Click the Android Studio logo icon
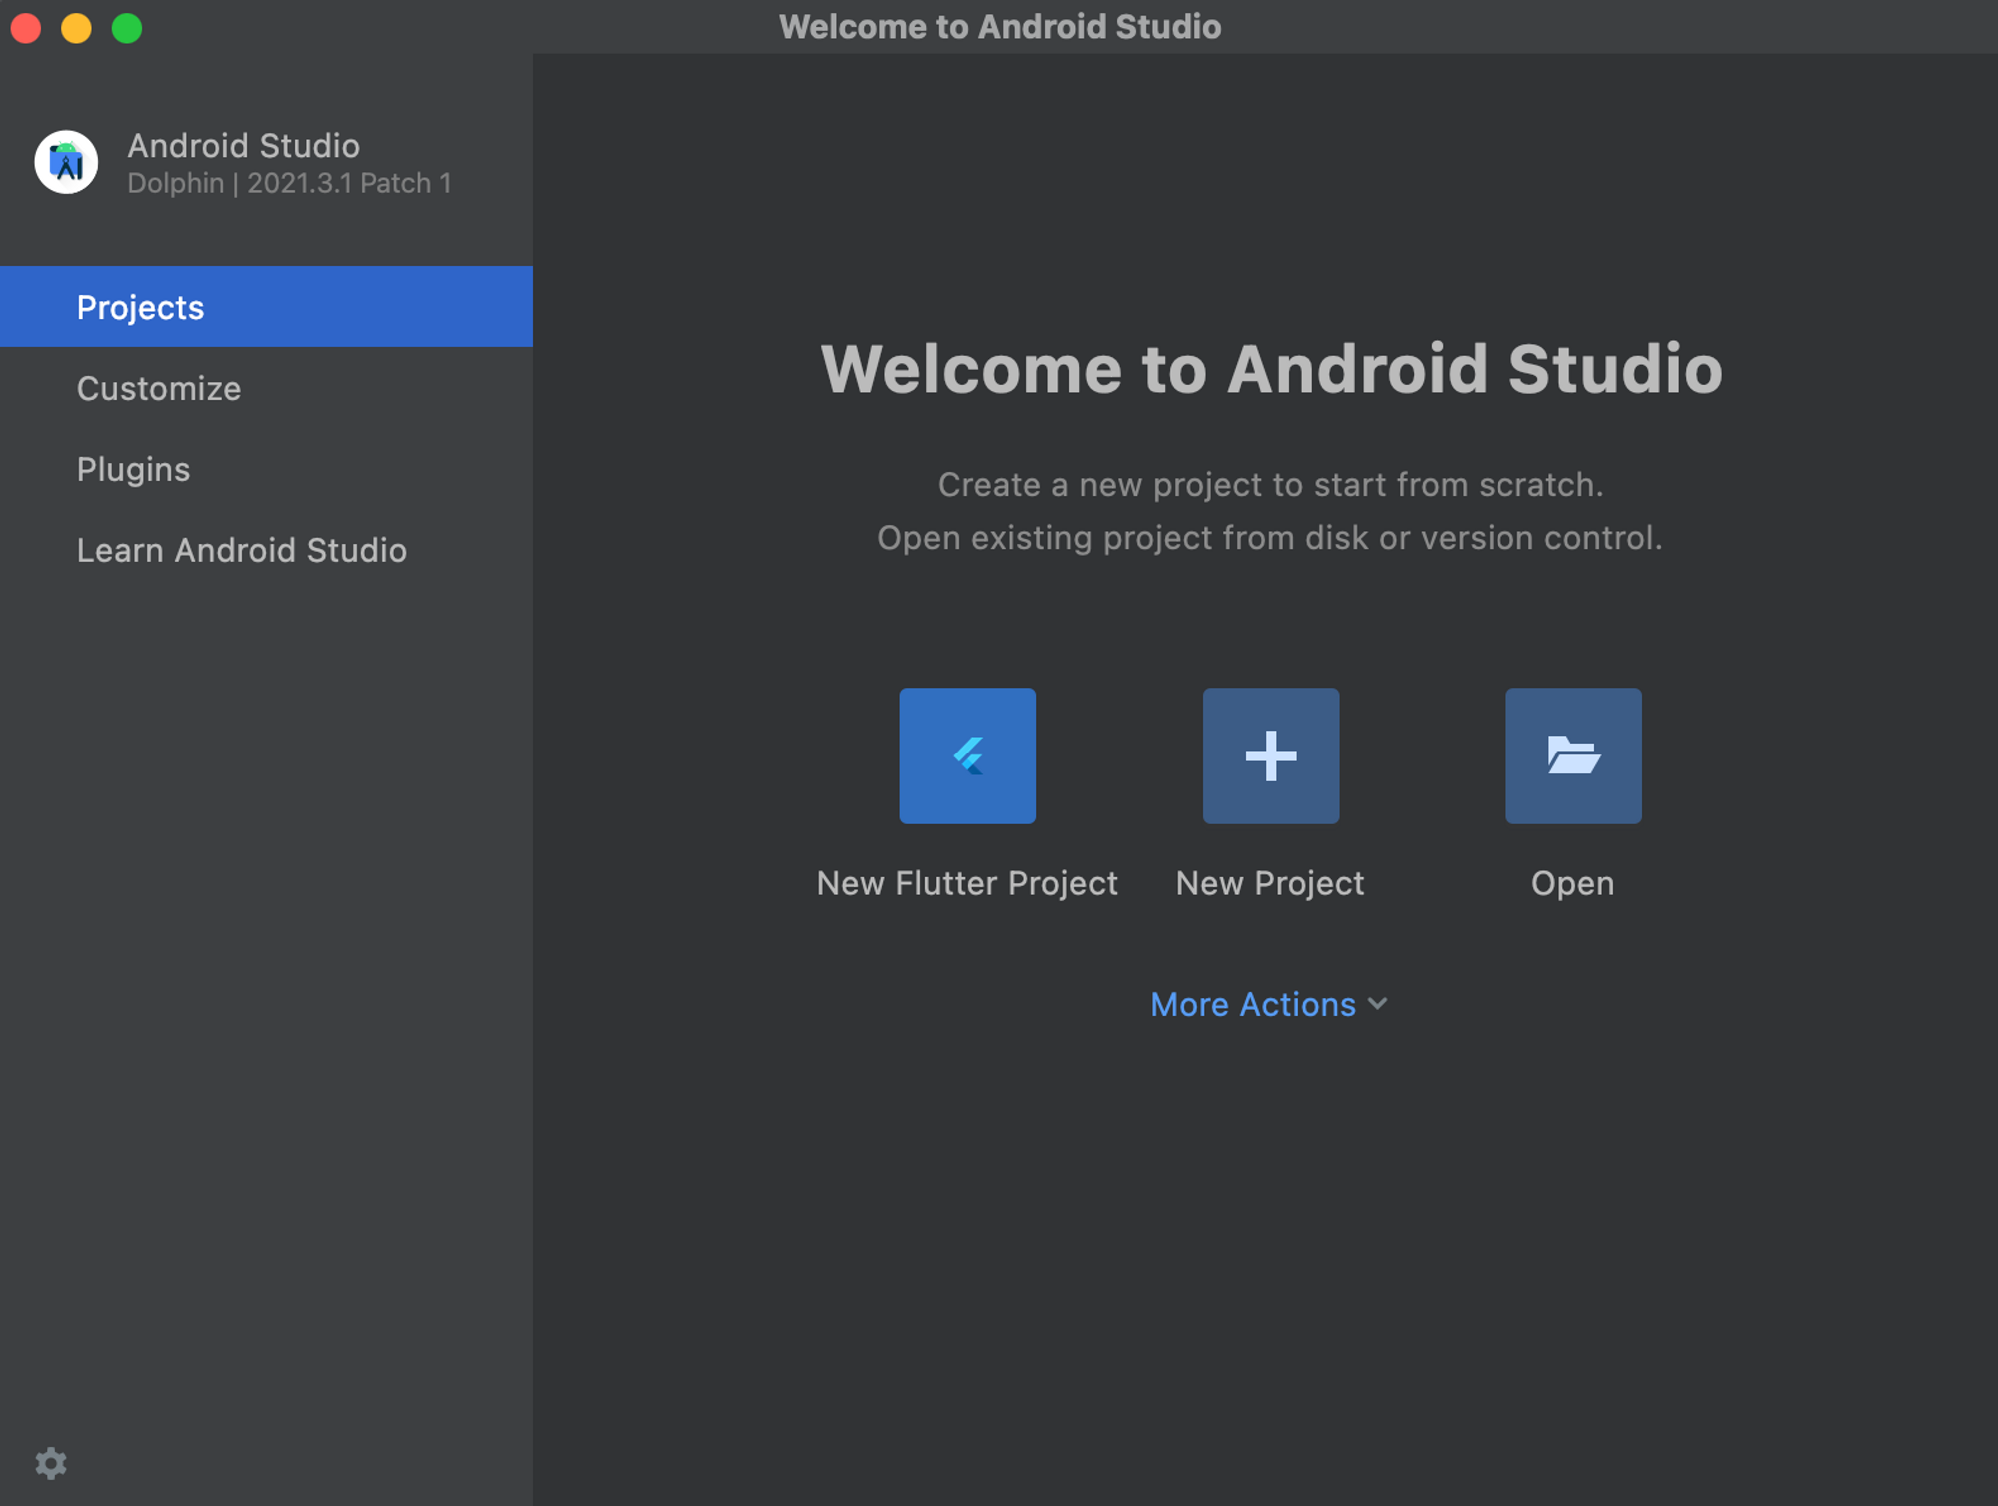Screen dimensions: 1998x1506 click(66, 162)
